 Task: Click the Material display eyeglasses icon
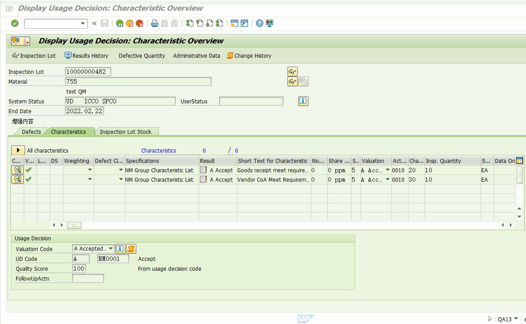coord(292,81)
